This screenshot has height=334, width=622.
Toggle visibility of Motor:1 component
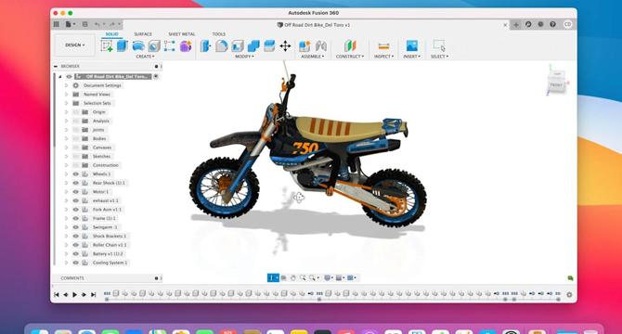[76, 192]
